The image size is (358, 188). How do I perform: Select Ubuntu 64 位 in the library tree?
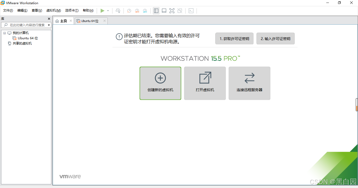click(x=28, y=38)
